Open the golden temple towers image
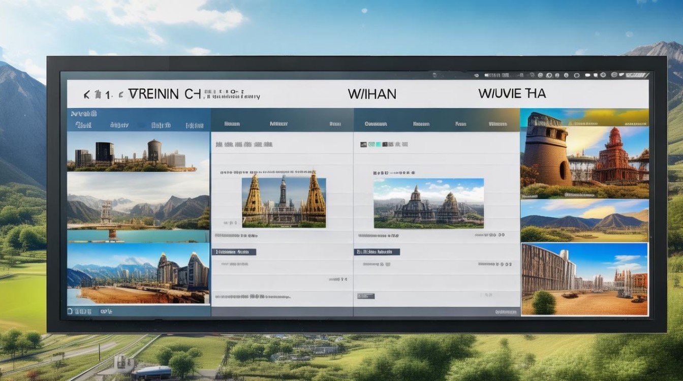The height and width of the screenshot is (381, 683). pos(284,202)
